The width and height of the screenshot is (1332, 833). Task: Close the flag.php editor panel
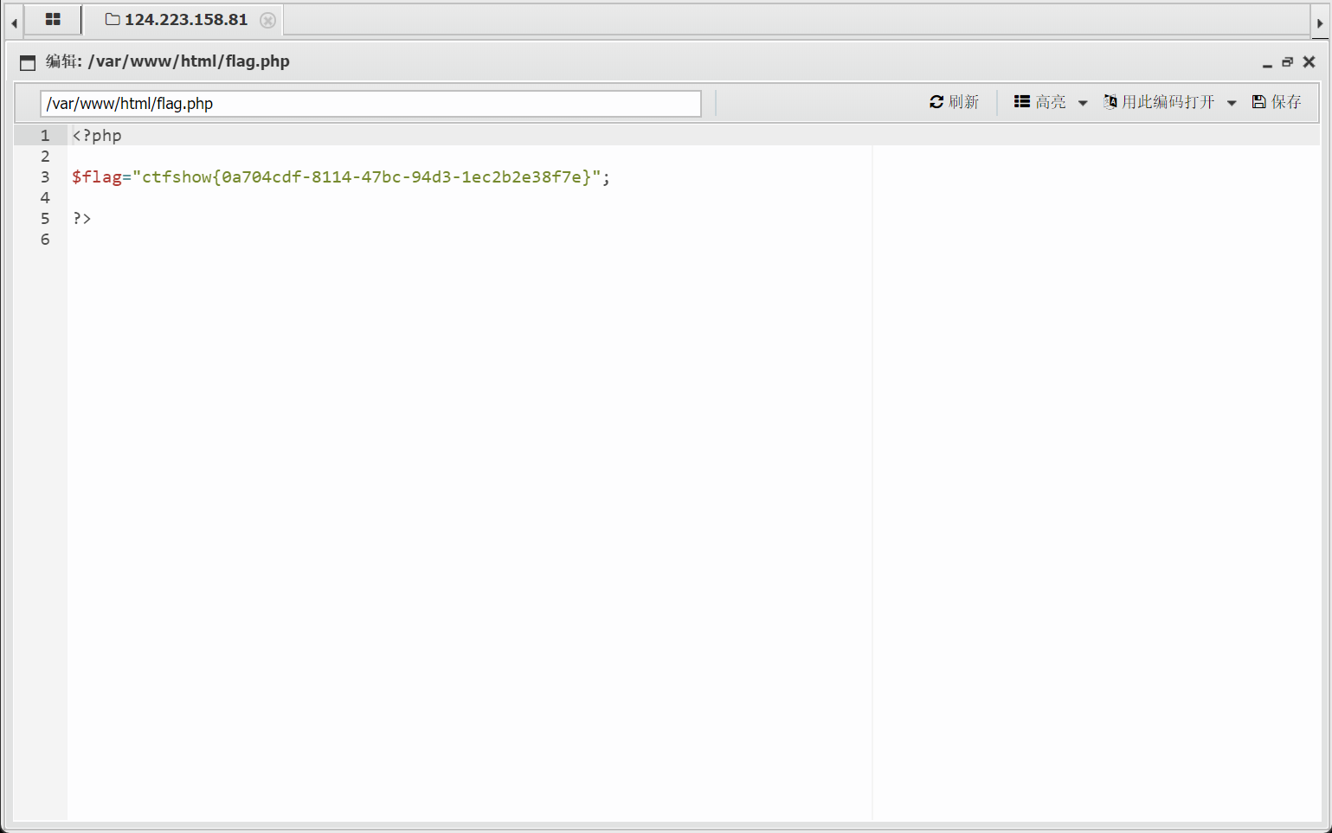point(1309,62)
